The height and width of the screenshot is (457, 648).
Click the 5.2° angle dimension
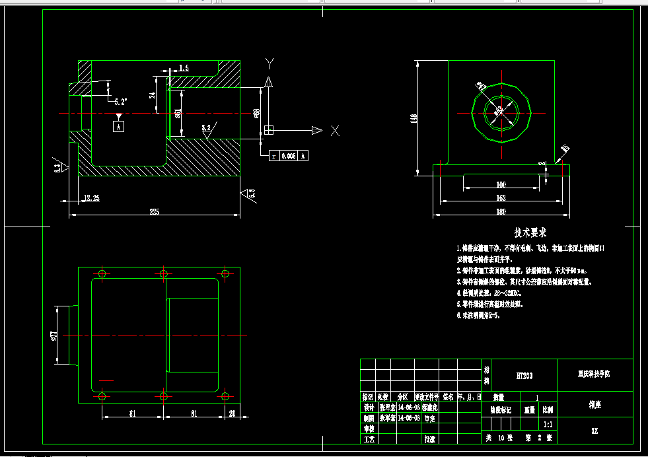[x=121, y=102]
